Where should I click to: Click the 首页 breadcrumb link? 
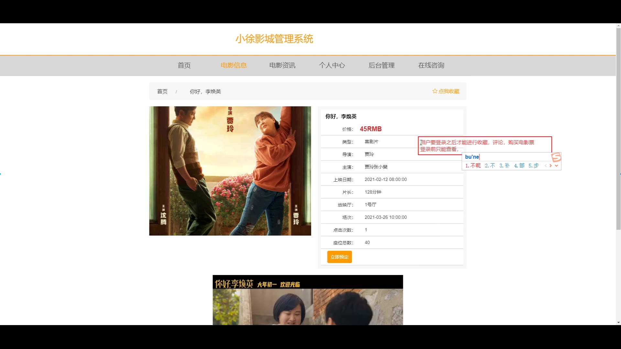(x=162, y=91)
